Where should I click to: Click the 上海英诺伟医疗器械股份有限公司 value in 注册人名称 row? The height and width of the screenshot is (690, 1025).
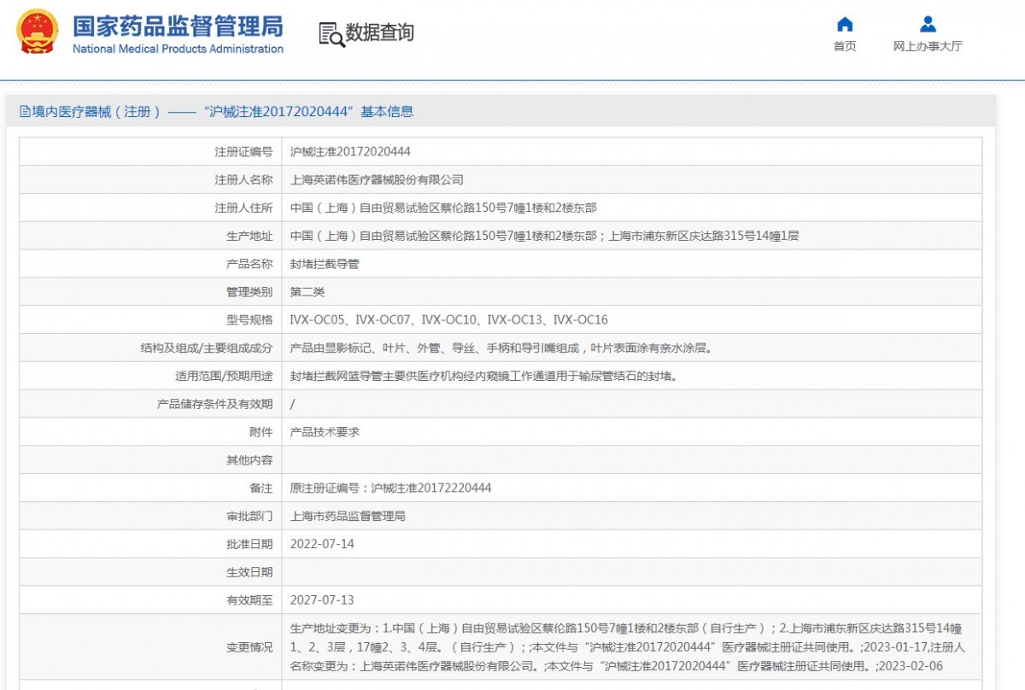coord(377,180)
